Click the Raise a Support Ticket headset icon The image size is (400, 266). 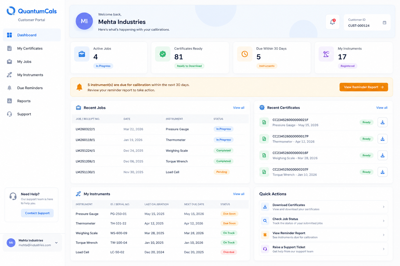pyautogui.click(x=265, y=249)
